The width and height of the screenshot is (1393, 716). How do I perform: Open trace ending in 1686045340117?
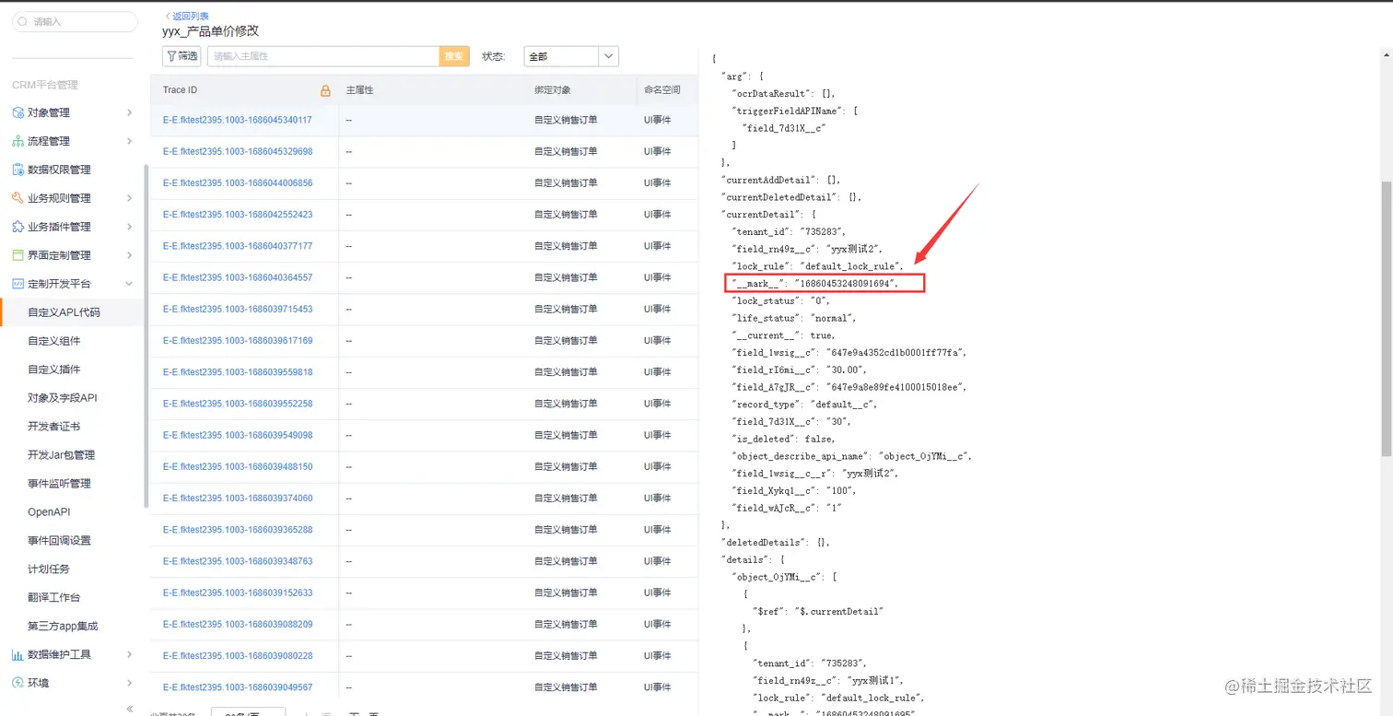(238, 121)
